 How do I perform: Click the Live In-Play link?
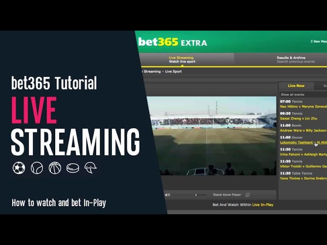(263, 205)
